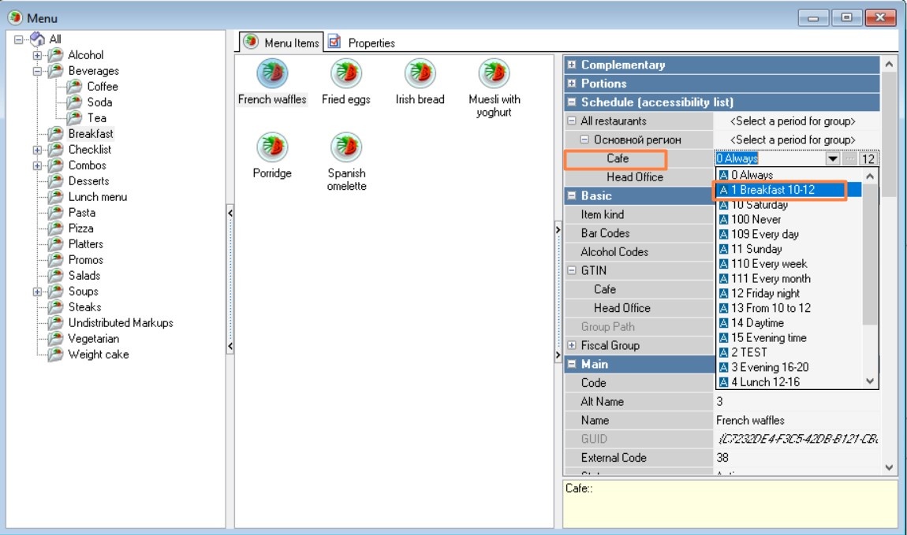The image size is (907, 535).
Task: Select the Breakfast category in tree
Action: tap(91, 134)
